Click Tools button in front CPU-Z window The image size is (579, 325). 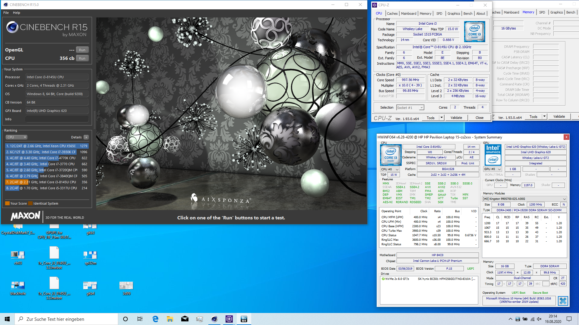click(431, 118)
